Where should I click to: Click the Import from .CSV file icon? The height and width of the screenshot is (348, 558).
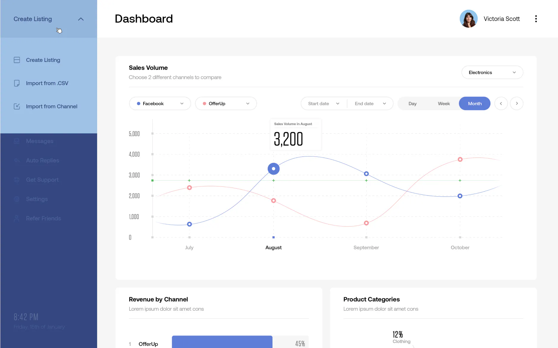pos(17,83)
